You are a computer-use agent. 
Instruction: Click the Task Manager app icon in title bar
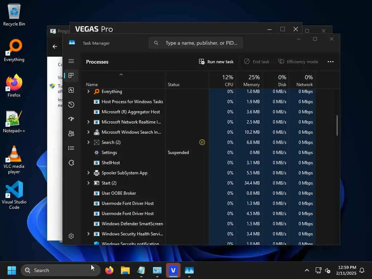tap(72, 43)
